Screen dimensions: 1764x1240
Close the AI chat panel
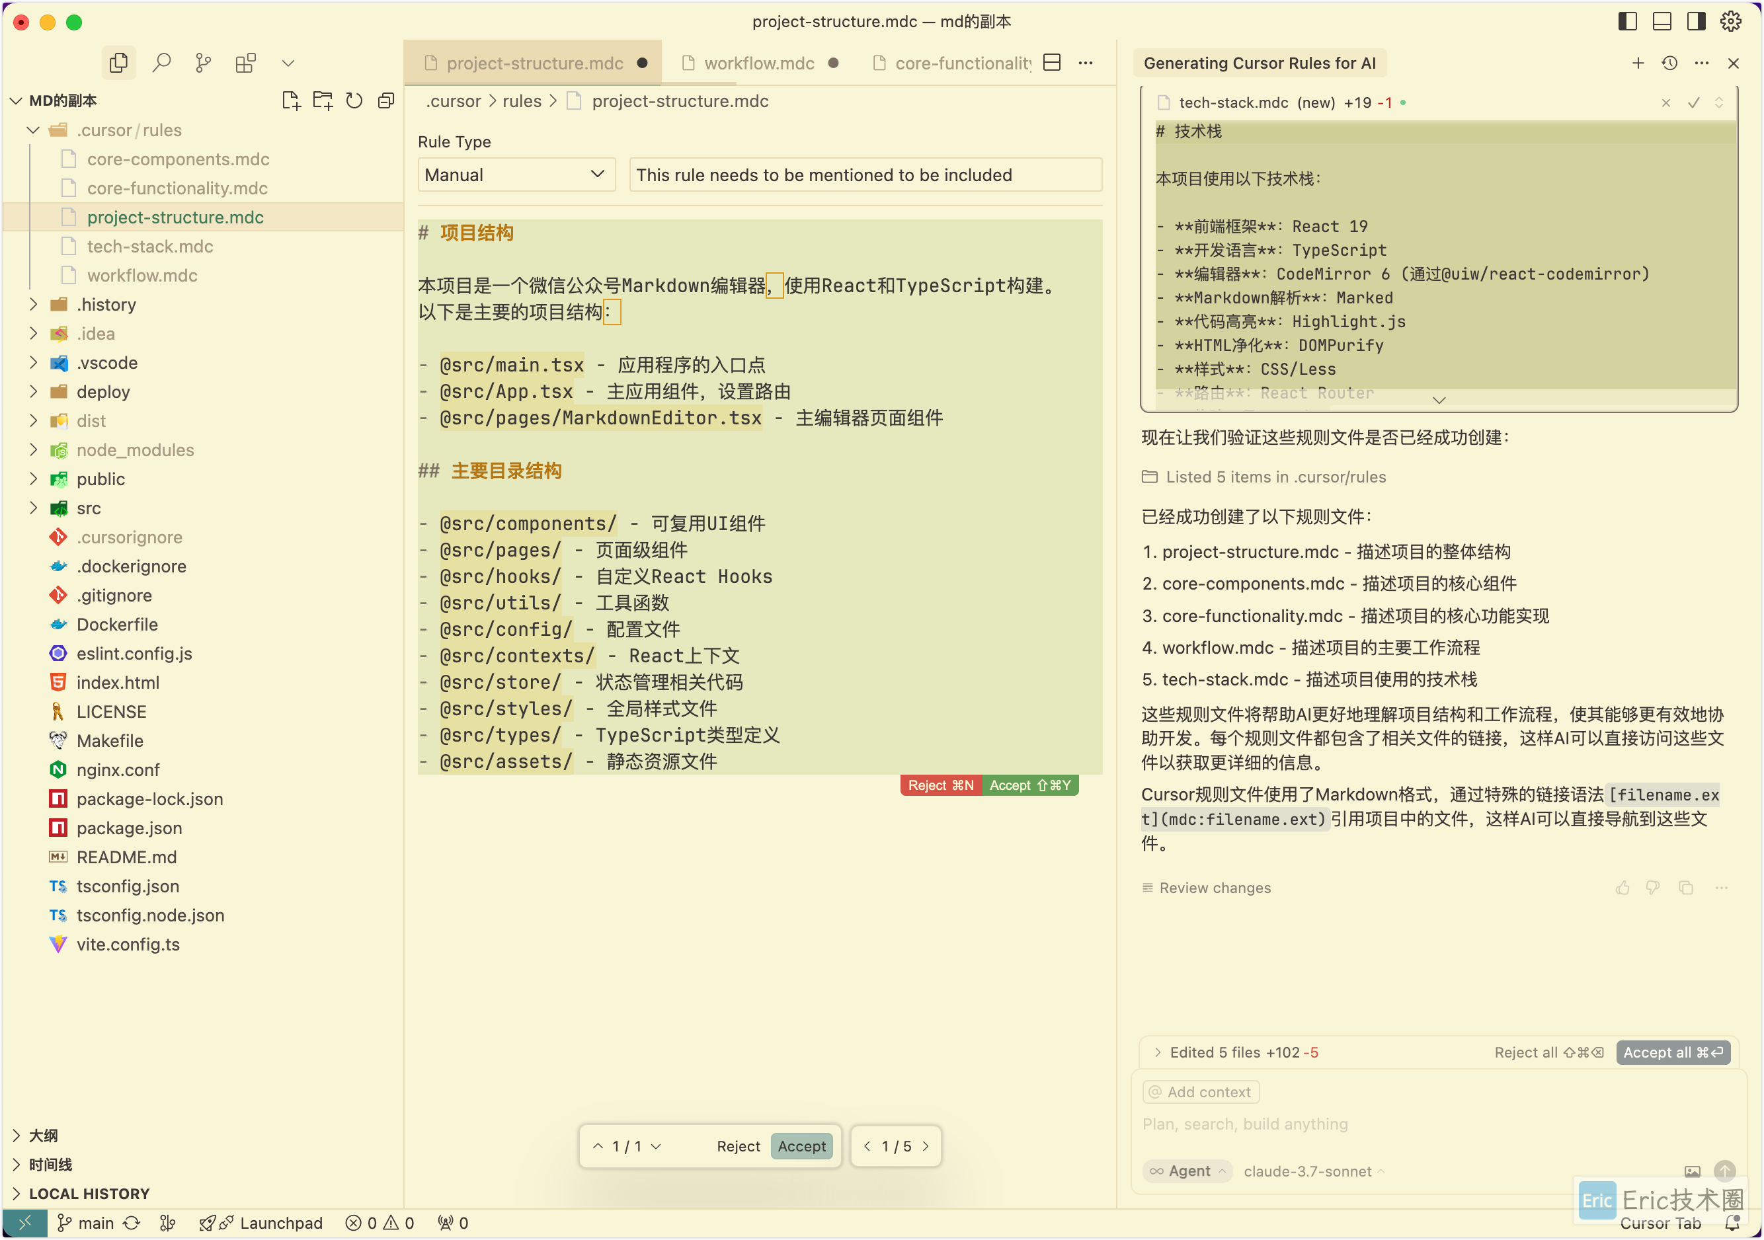(1734, 63)
